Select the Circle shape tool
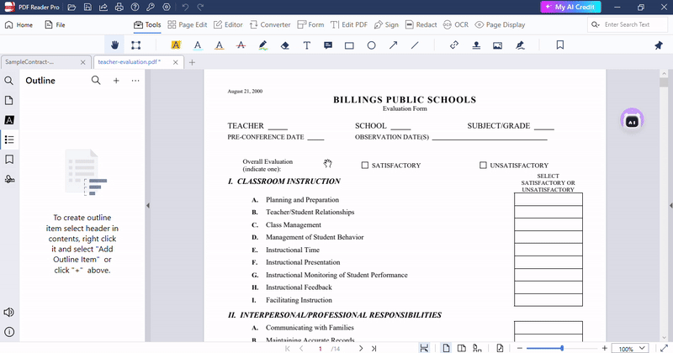 [371, 45]
